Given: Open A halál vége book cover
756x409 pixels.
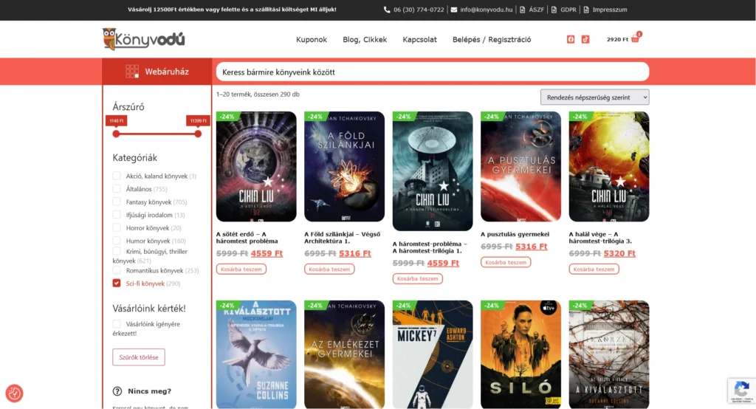Looking at the screenshot, I should (609, 166).
